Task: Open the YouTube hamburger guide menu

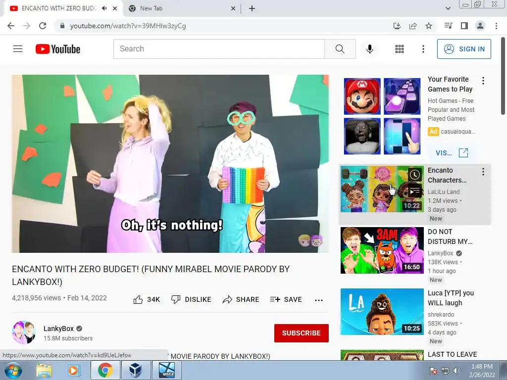Action: click(x=18, y=49)
